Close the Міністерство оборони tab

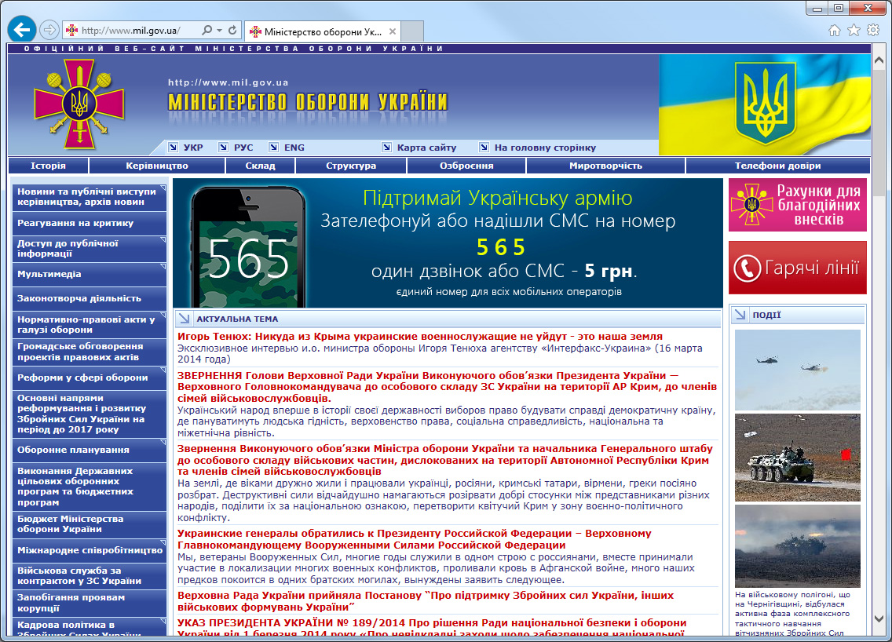point(393,31)
